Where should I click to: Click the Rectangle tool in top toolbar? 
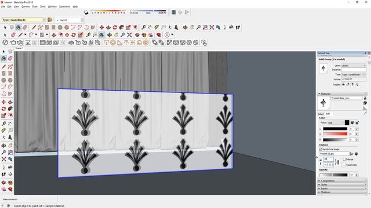[47, 27]
